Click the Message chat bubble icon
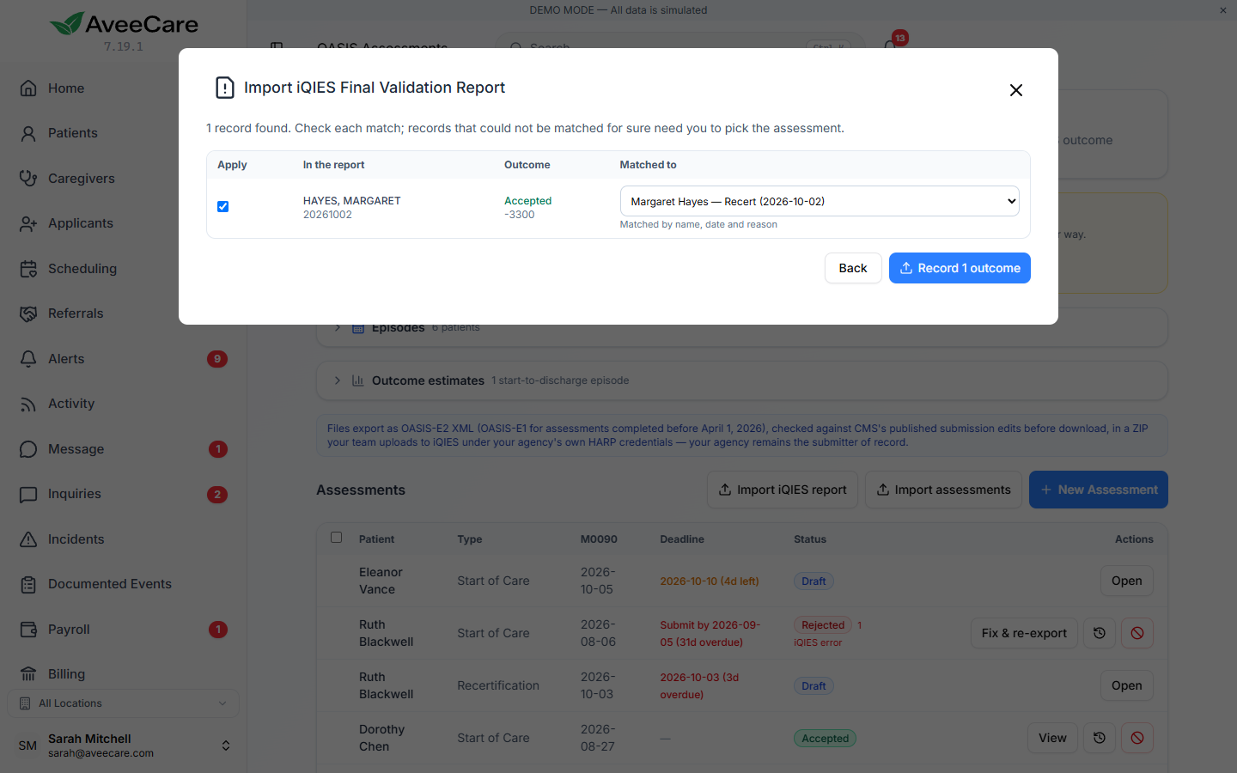Image resolution: width=1237 pixels, height=773 pixels. (28, 449)
